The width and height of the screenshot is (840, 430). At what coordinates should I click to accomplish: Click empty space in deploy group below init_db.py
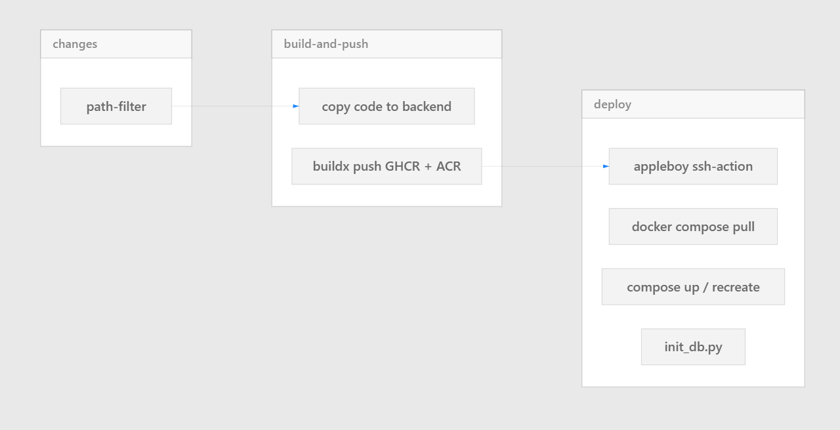[693, 376]
